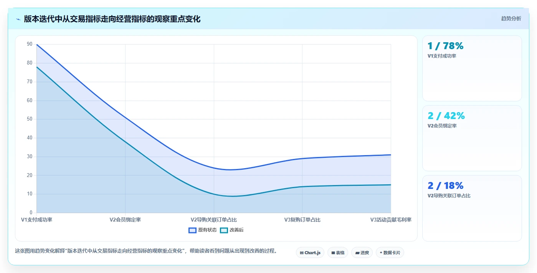Open the 1 / 78% data card
Viewport: 537px width, 273px height.
(472, 68)
